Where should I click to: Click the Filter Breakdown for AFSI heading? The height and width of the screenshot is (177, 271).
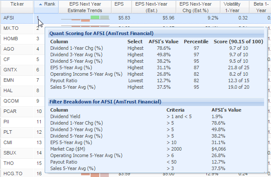coord(105,102)
